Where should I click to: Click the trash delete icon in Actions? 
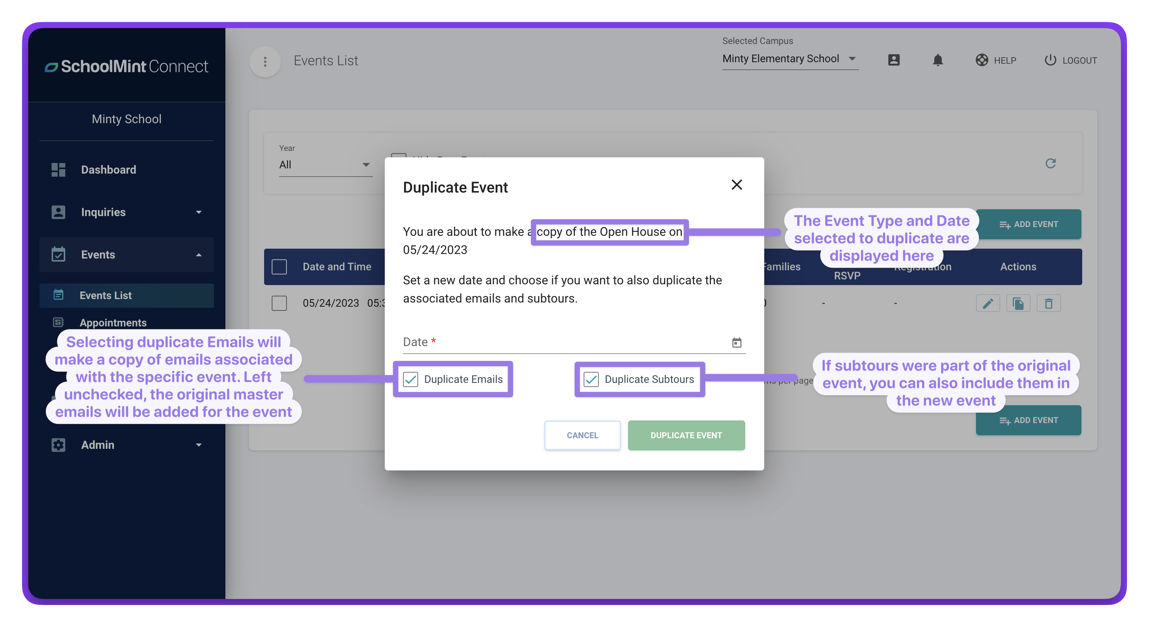1048,304
